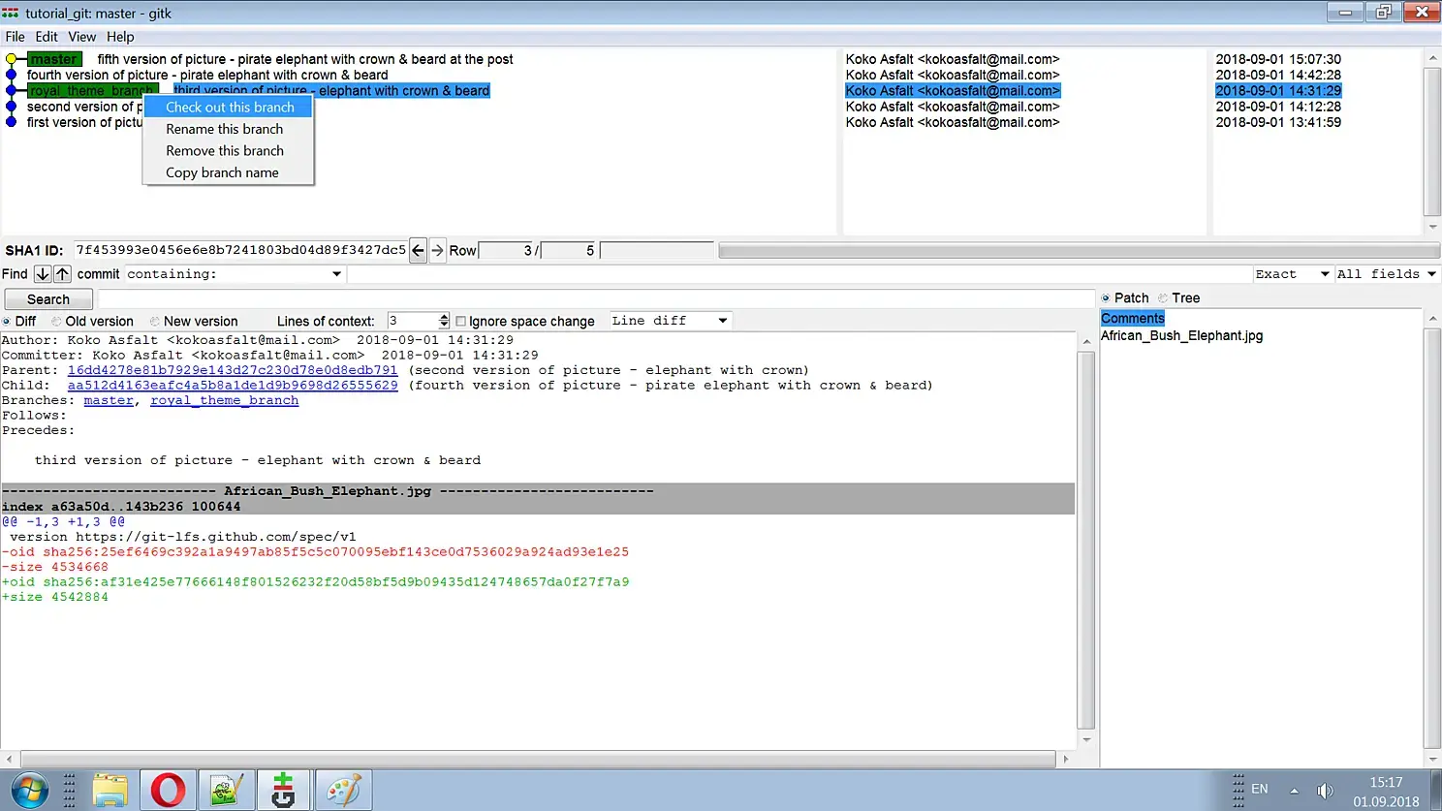
Task: Open the notepad editor taskbar icon
Action: click(x=226, y=790)
